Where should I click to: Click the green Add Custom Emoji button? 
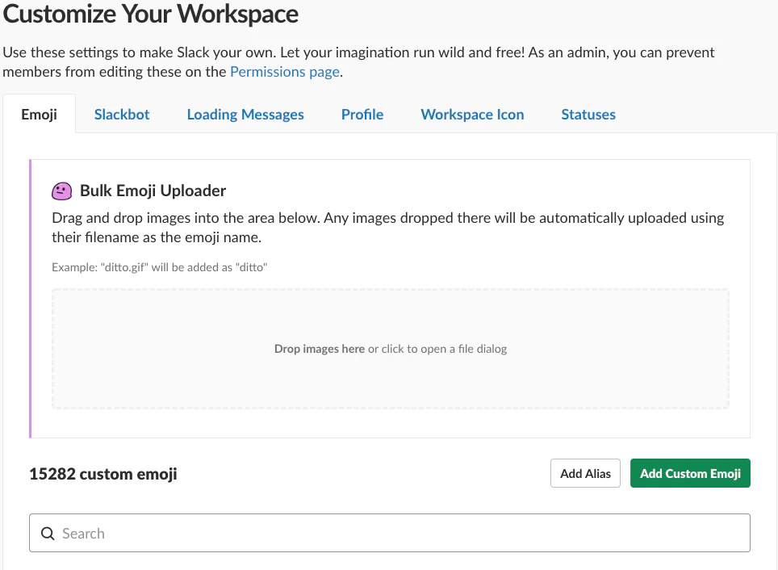[x=690, y=473]
